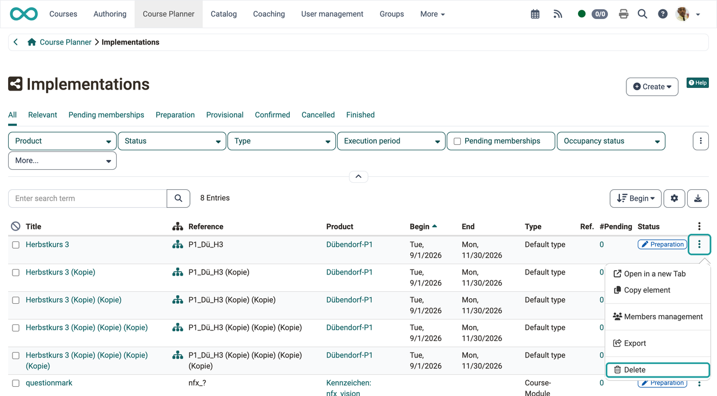Open the 0/0 messages counter badge
This screenshot has width=717, height=396.
click(x=599, y=14)
